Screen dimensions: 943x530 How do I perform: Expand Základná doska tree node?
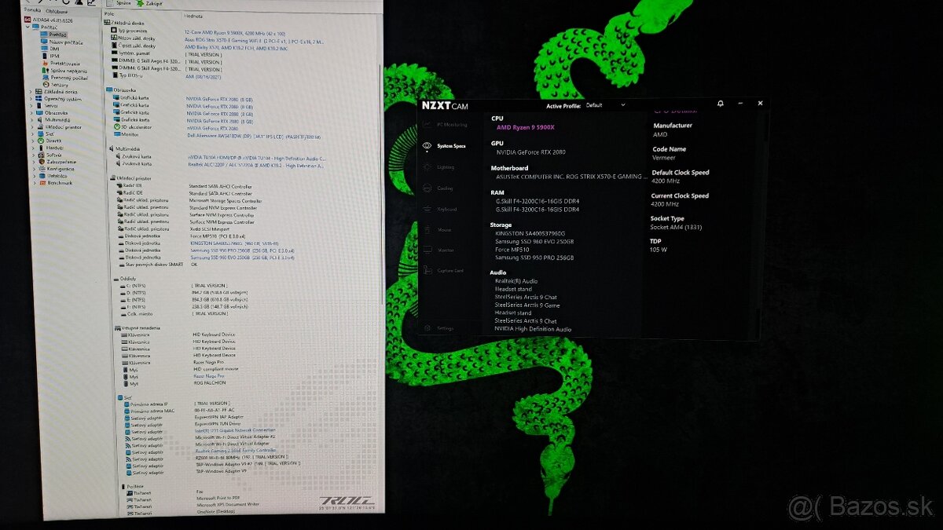point(31,91)
